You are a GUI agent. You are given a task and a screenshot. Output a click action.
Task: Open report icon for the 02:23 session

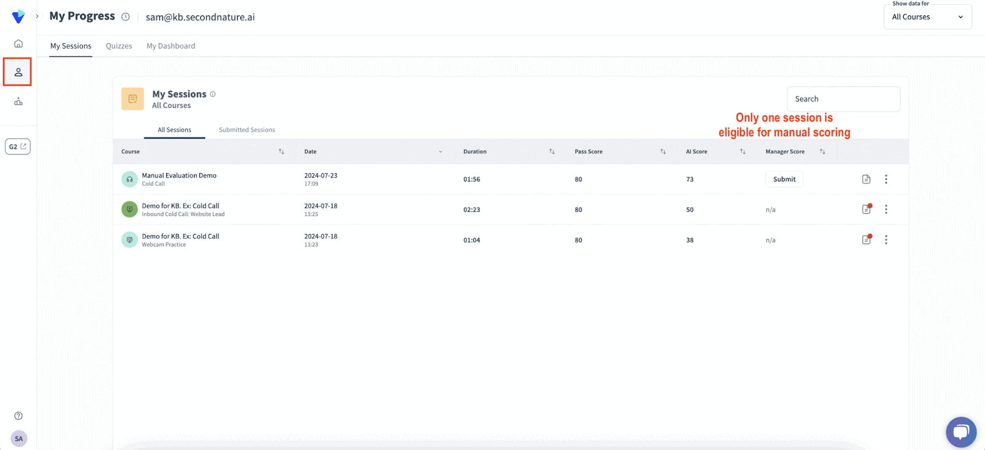(x=866, y=209)
